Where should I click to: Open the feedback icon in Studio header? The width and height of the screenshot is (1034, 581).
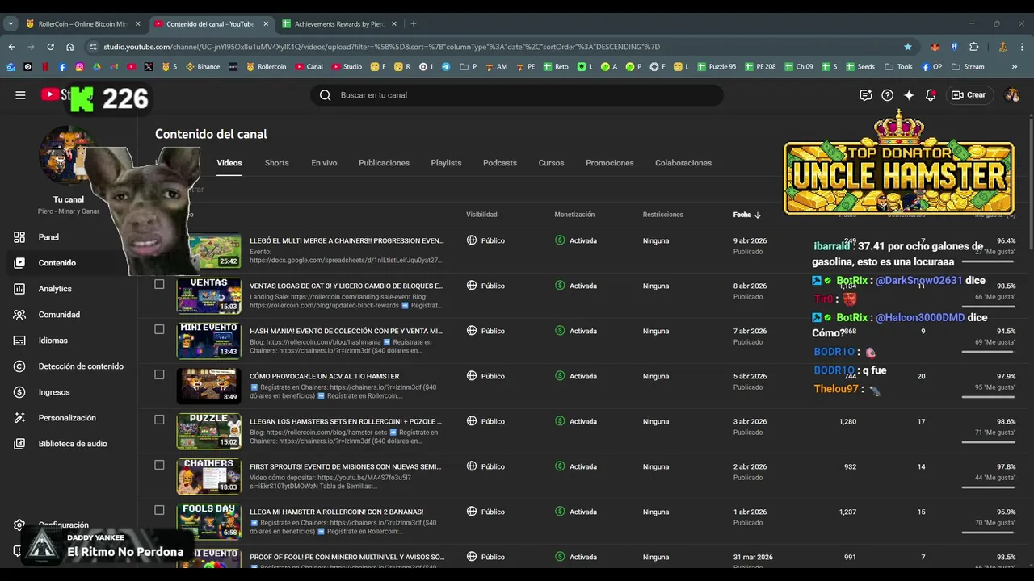point(866,95)
